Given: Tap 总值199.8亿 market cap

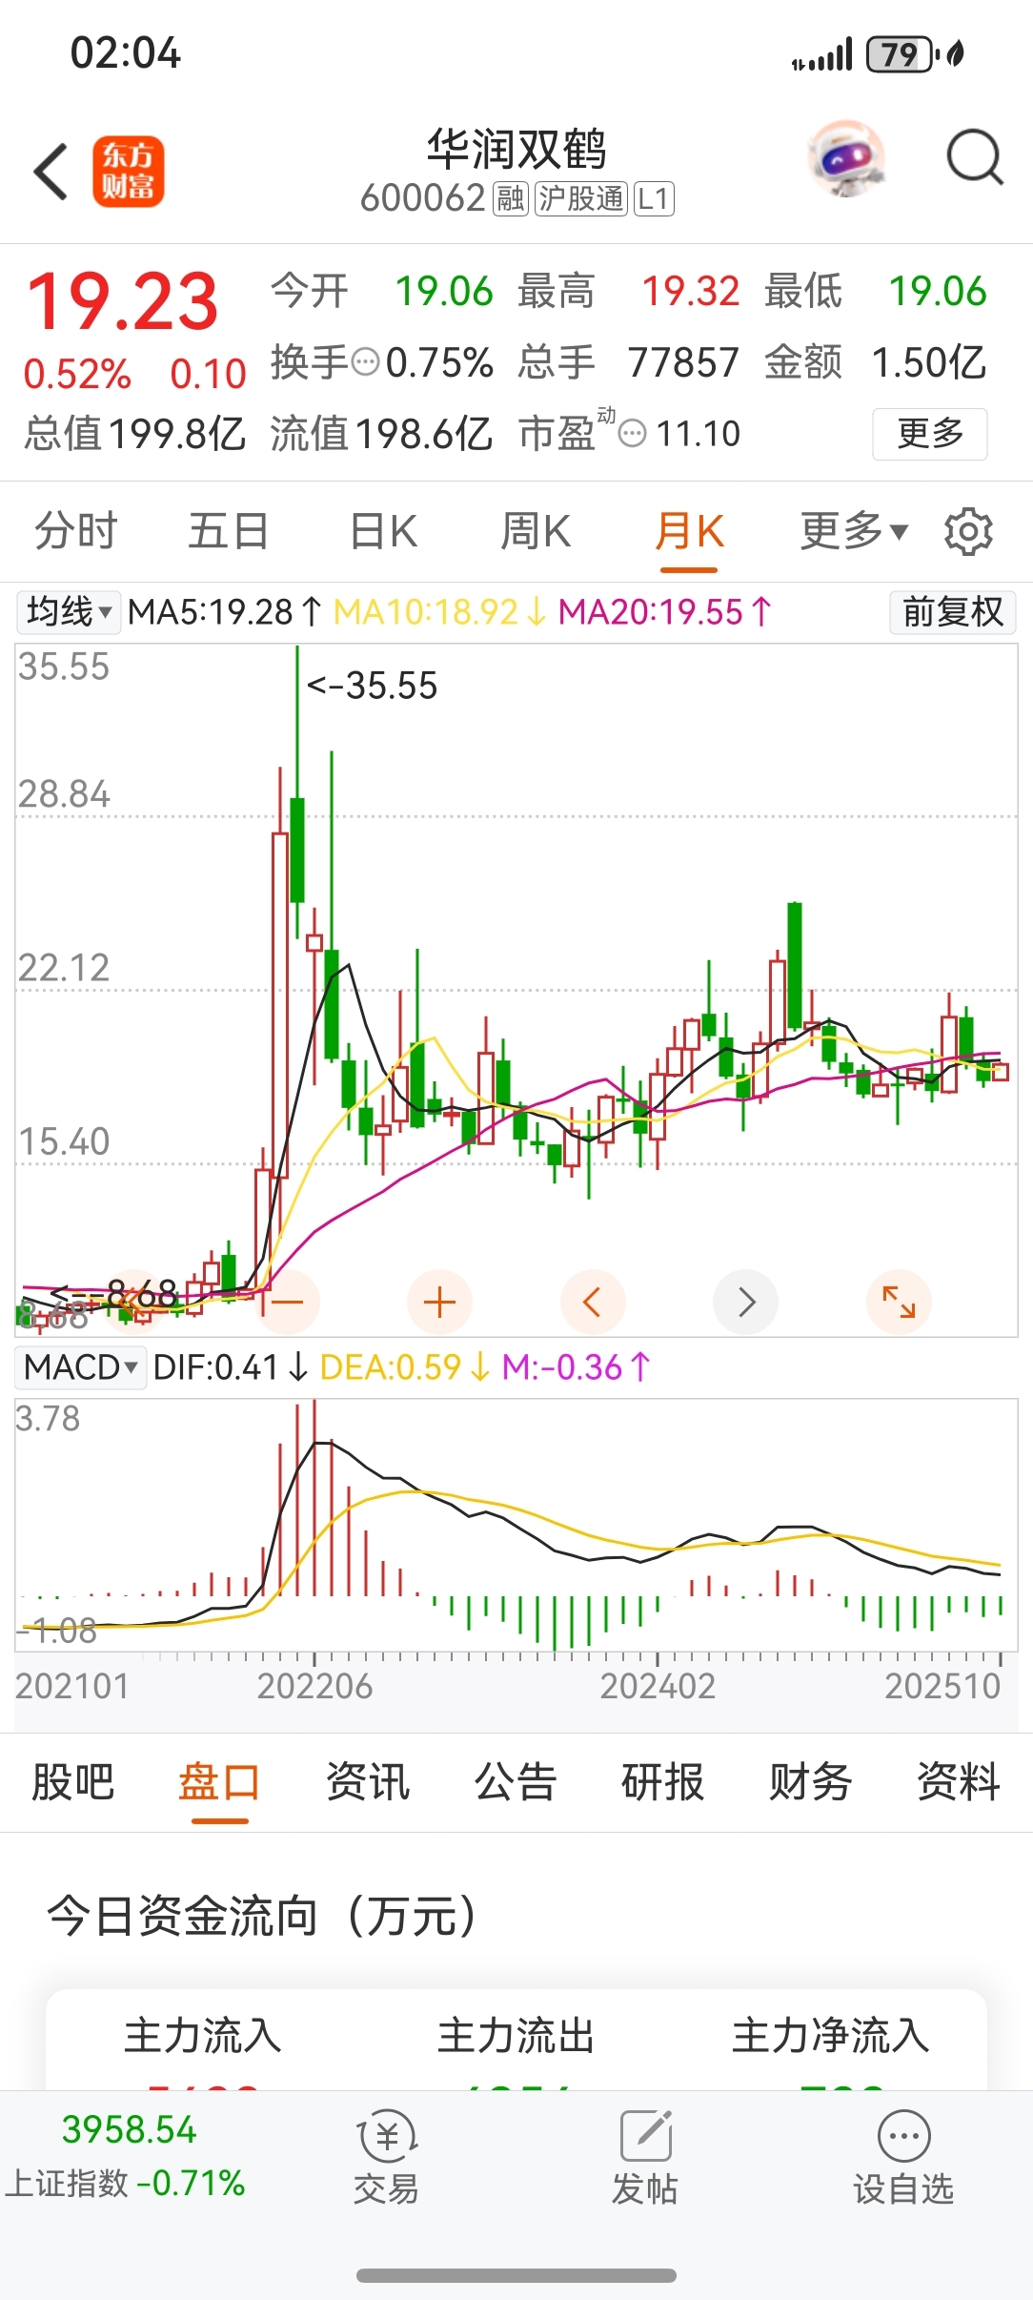Looking at the screenshot, I should click(134, 434).
